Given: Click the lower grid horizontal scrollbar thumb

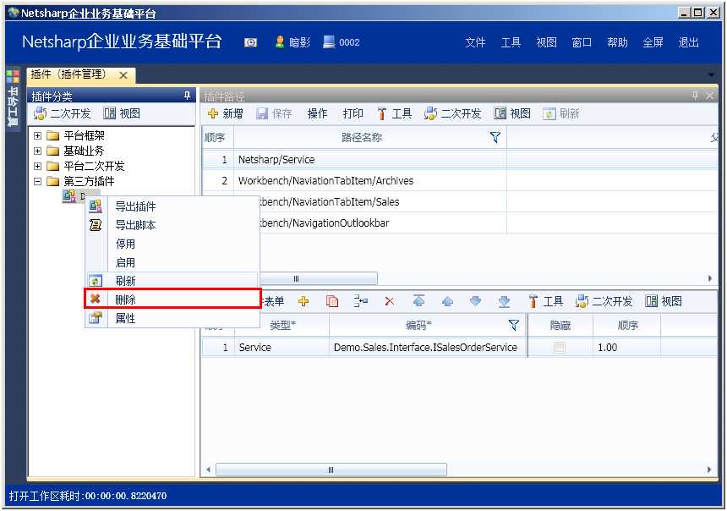Looking at the screenshot, I should pos(331,470).
